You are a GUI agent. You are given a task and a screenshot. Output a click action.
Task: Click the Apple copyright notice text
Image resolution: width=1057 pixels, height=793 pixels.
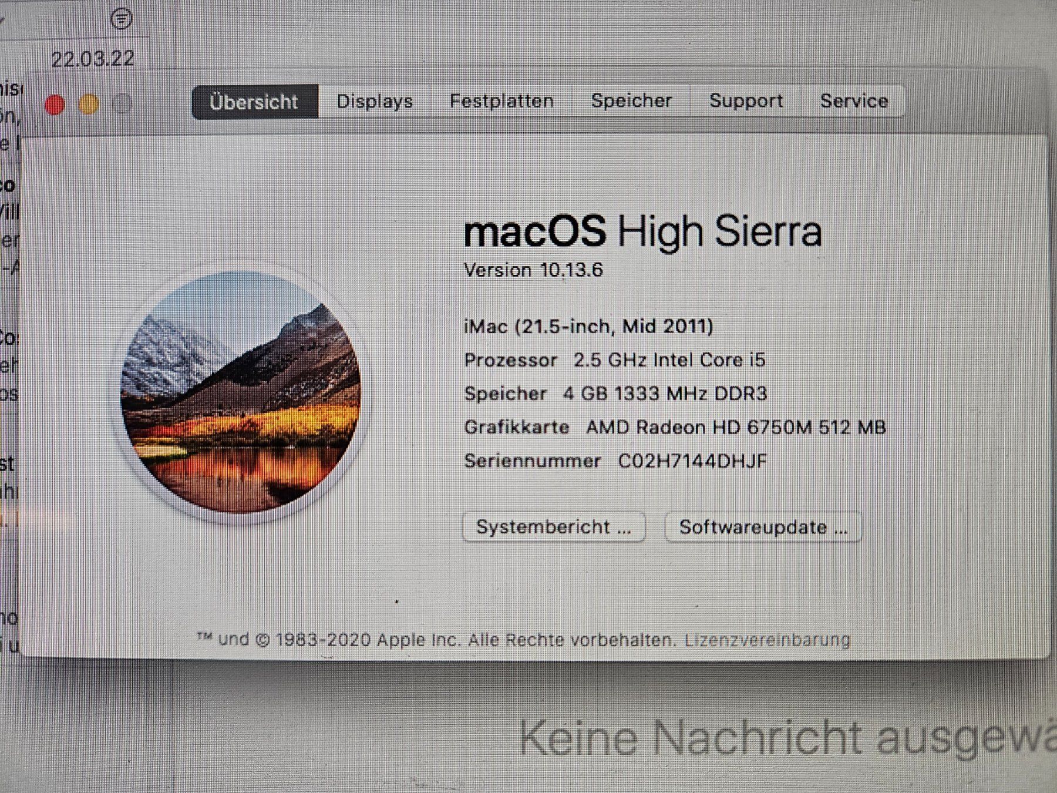(x=436, y=640)
